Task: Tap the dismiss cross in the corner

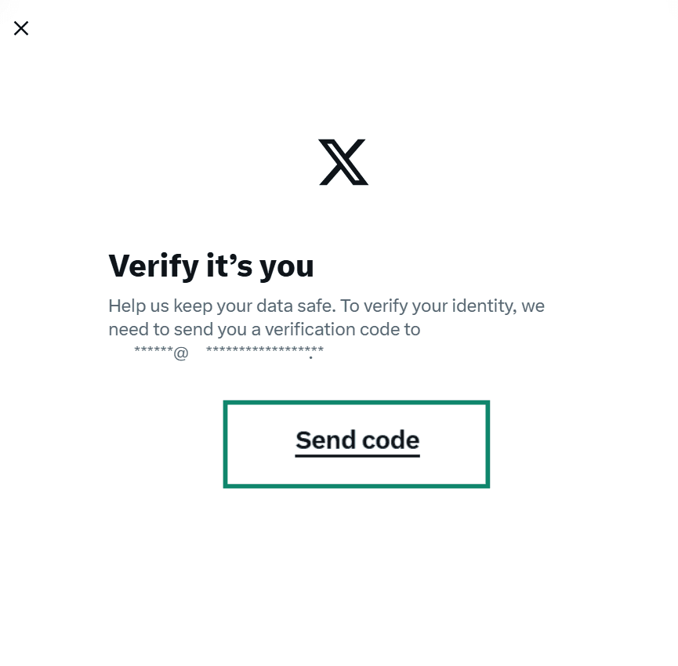Action: pos(20,28)
